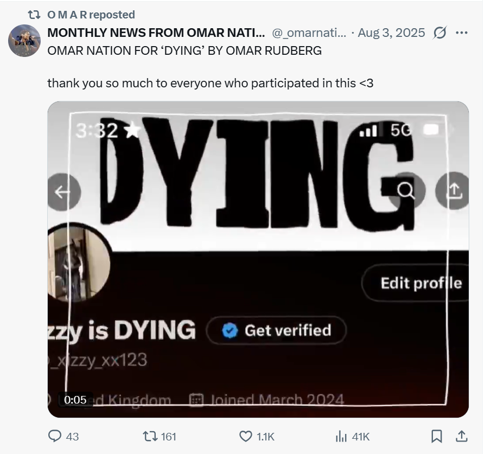The height and width of the screenshot is (454, 485).
Task: Open the three-dot more options menu
Action: point(461,33)
